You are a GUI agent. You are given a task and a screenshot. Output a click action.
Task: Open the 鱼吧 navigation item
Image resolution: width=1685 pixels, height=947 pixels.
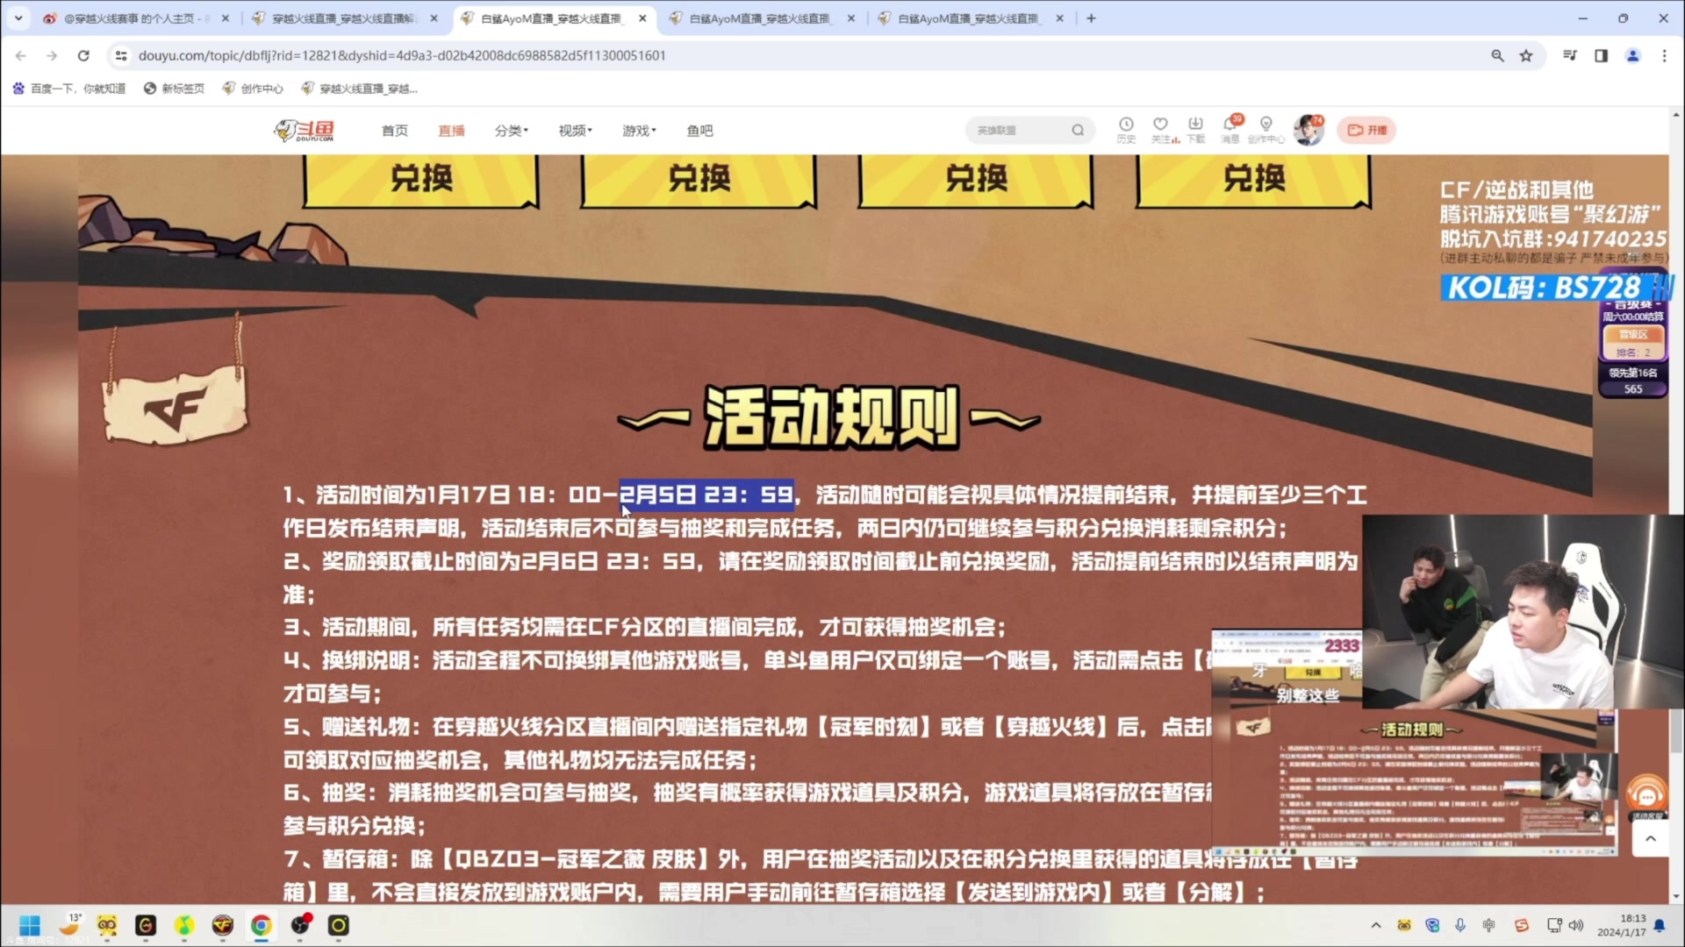[x=699, y=131]
